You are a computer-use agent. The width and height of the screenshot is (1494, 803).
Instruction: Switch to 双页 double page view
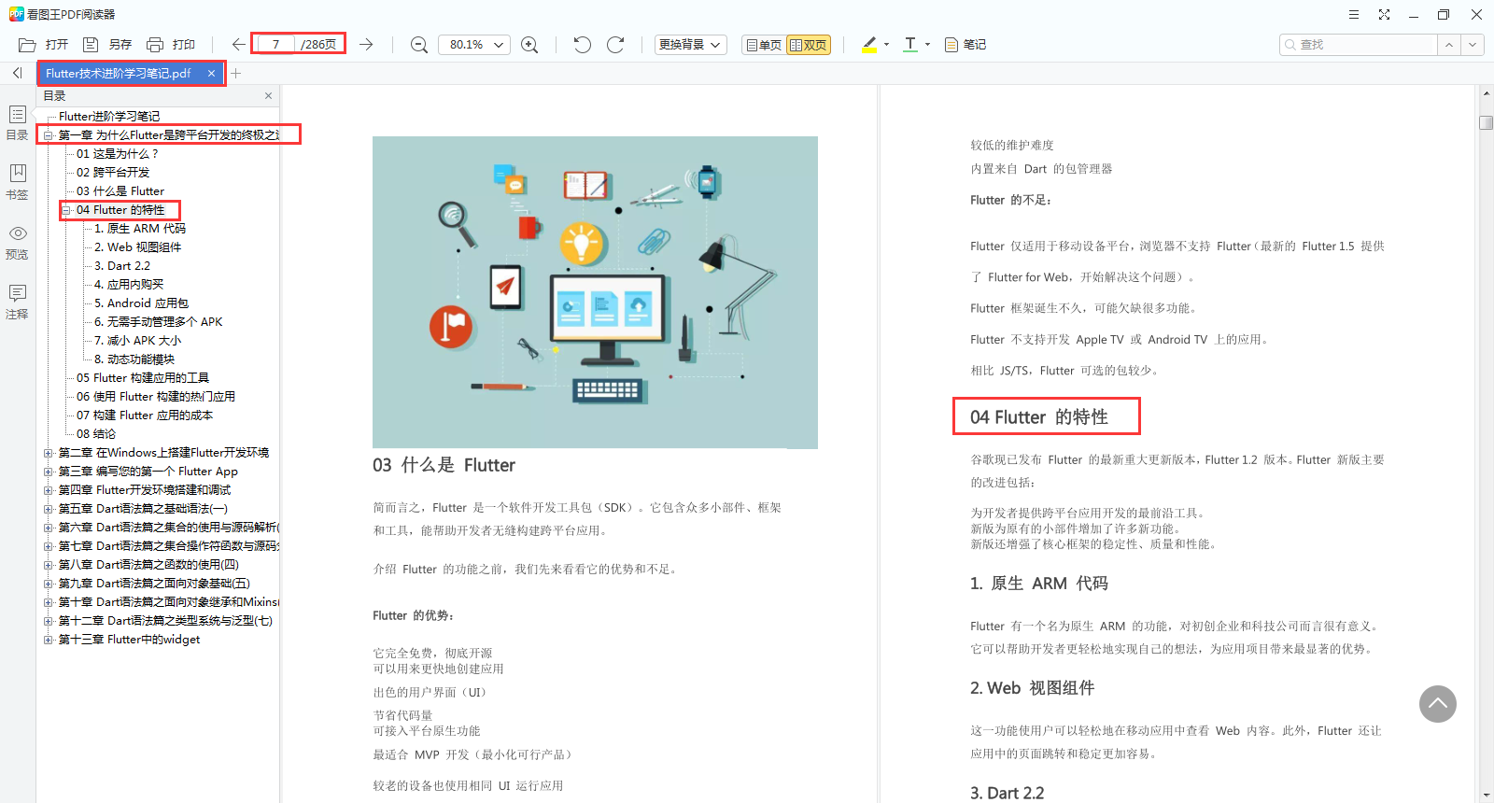808,45
